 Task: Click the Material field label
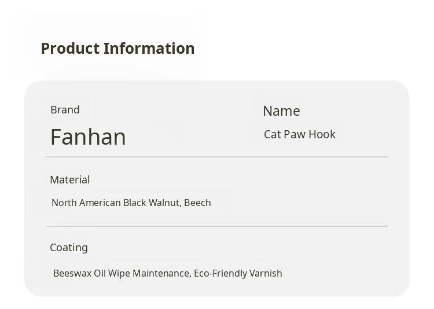point(69,180)
